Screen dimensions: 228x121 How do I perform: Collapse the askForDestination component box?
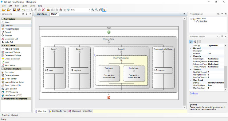[114, 58]
